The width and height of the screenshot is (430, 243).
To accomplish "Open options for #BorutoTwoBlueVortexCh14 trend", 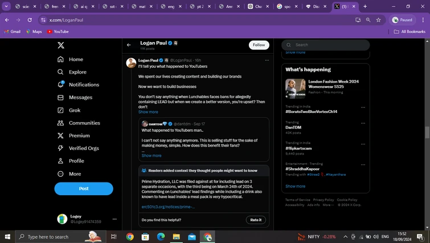I will [363, 107].
